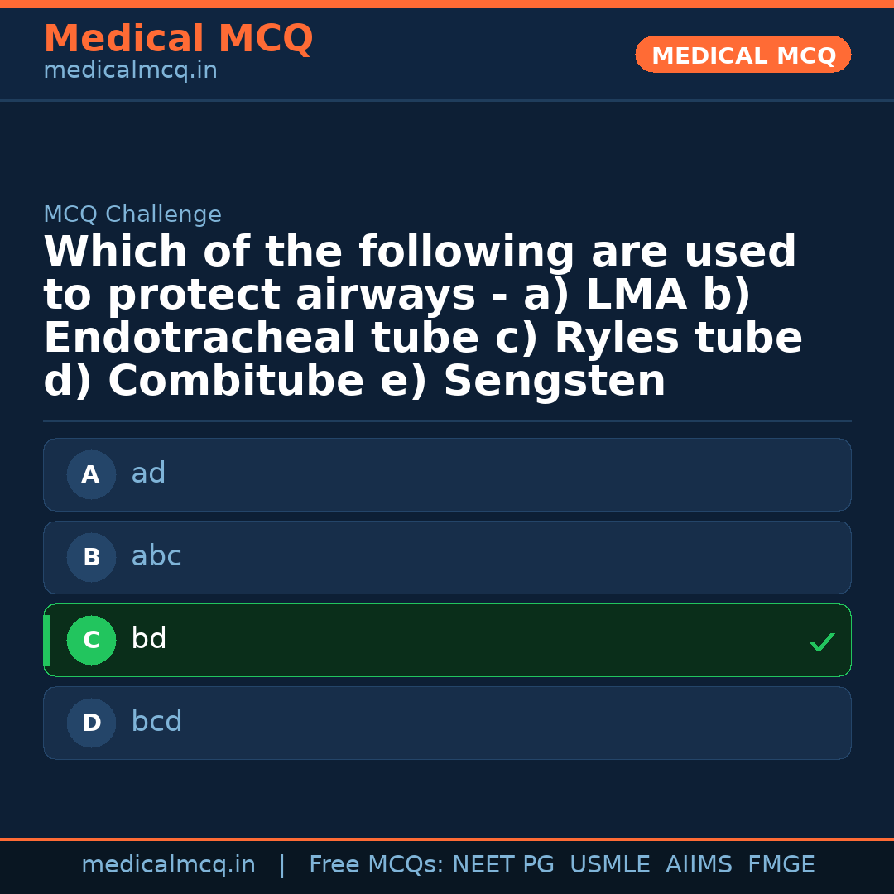Click the medicalmcq.in link under the logo
The width and height of the screenshot is (894, 894).
point(129,70)
